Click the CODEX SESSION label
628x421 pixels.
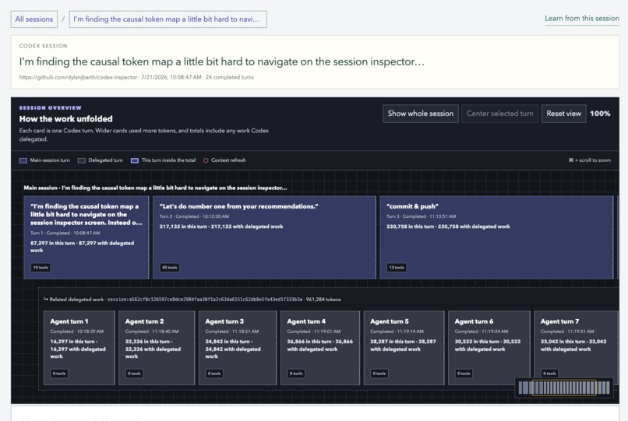44,46
